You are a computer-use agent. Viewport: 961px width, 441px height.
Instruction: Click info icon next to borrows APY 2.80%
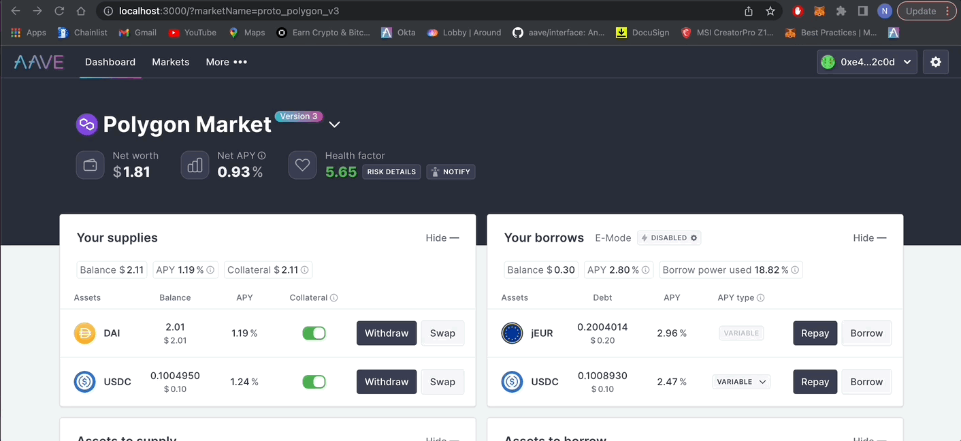(646, 270)
